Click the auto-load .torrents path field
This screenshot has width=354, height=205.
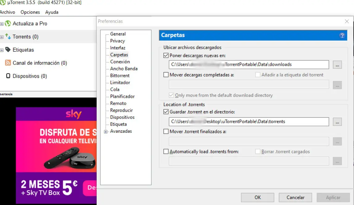(249, 161)
